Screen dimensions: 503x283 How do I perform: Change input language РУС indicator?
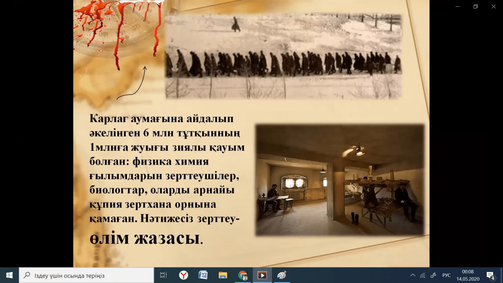(x=446, y=275)
